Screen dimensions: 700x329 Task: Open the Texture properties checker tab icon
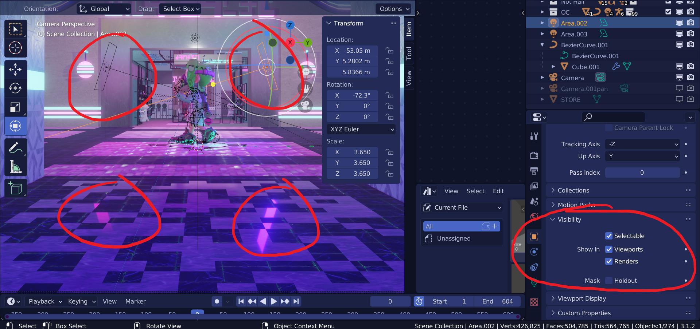534,302
